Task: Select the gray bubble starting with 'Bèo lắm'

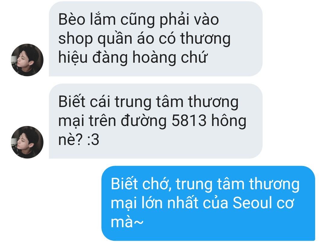Action: tap(155, 39)
